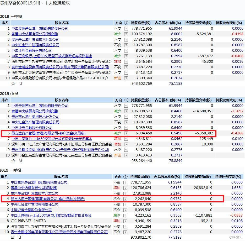
Task: Click help icon in rank 10 row of 中报
Action: point(126,155)
